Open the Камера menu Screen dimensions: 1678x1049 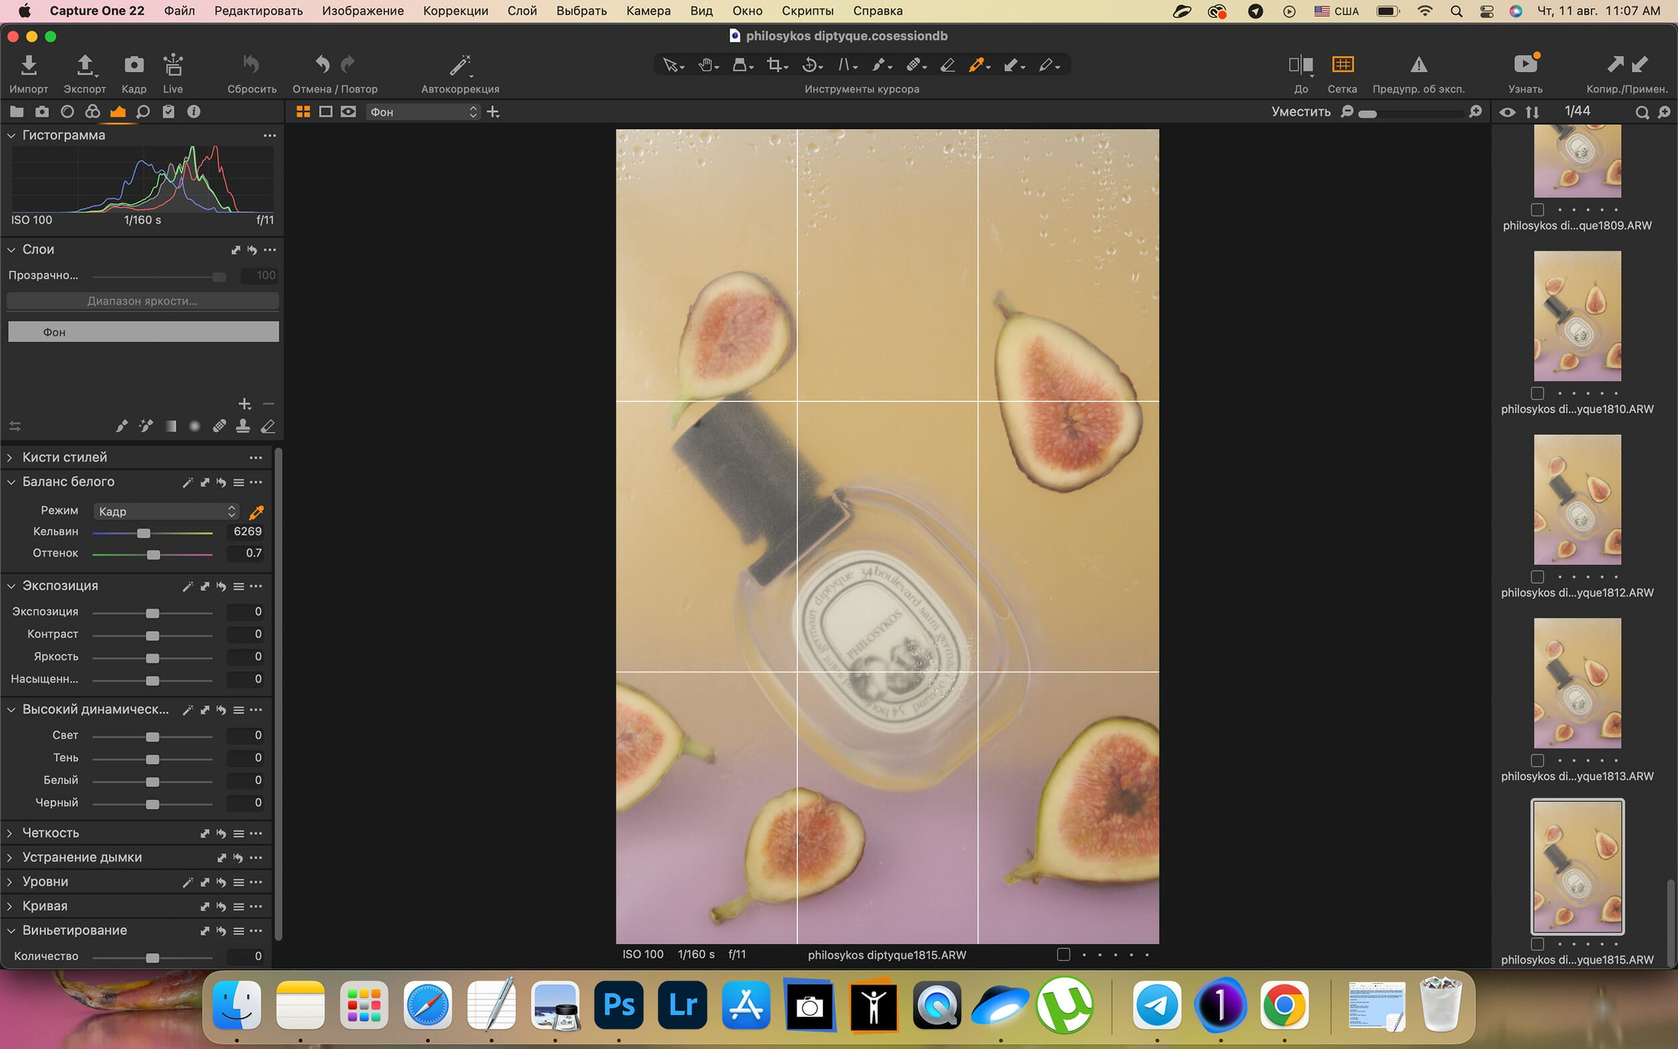coord(648,11)
